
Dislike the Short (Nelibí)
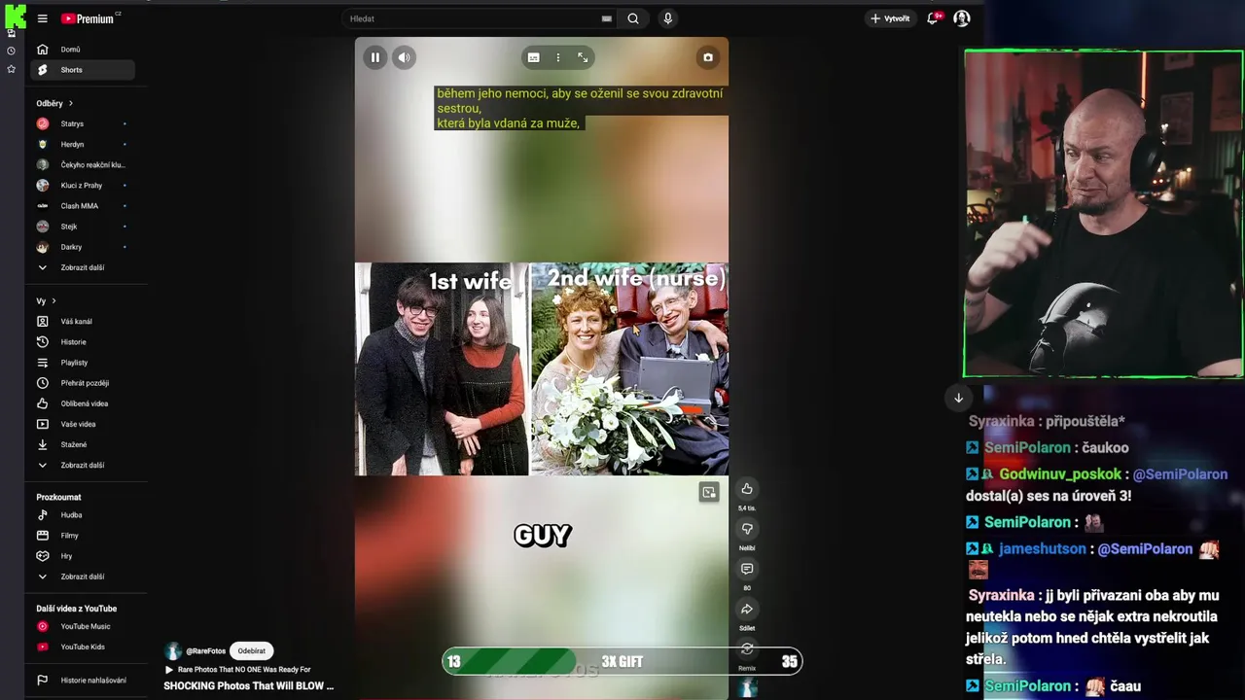point(747,529)
